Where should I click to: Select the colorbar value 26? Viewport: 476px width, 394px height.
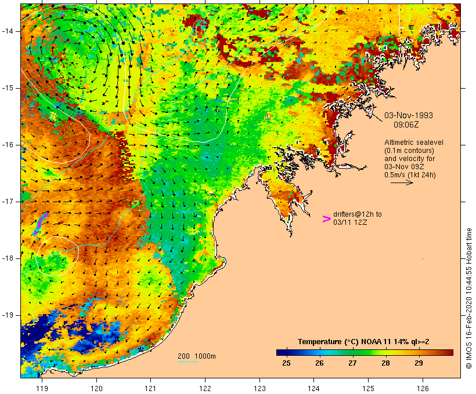[x=319, y=363]
